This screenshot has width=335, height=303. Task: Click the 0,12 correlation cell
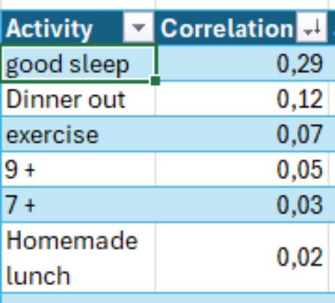pos(245,100)
